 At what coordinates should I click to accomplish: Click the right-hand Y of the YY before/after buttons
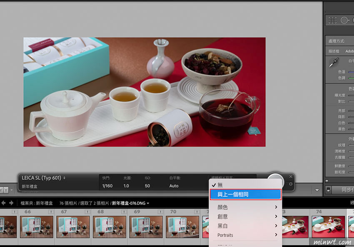coord(6,190)
